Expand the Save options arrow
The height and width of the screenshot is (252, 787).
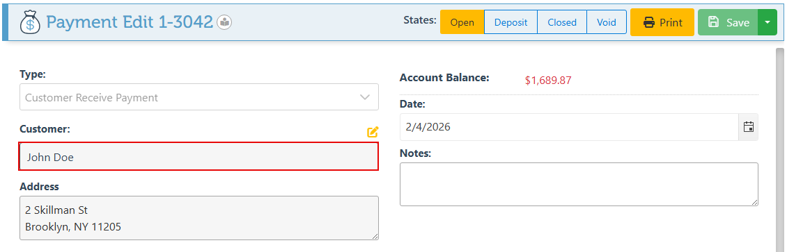tap(767, 22)
